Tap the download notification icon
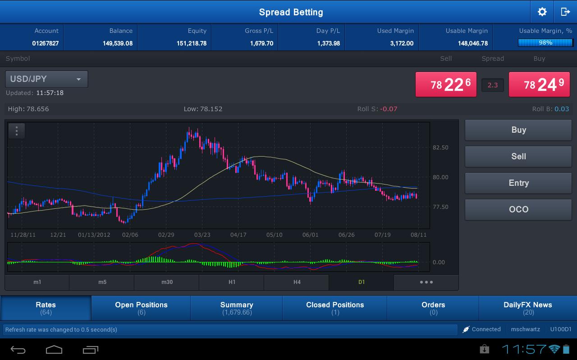 click(485, 349)
